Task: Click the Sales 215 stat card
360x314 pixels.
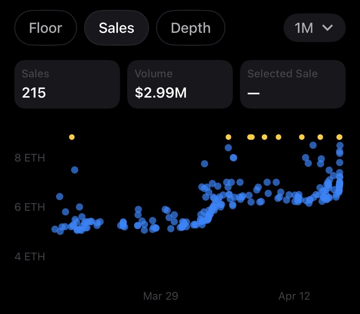Action: (67, 84)
